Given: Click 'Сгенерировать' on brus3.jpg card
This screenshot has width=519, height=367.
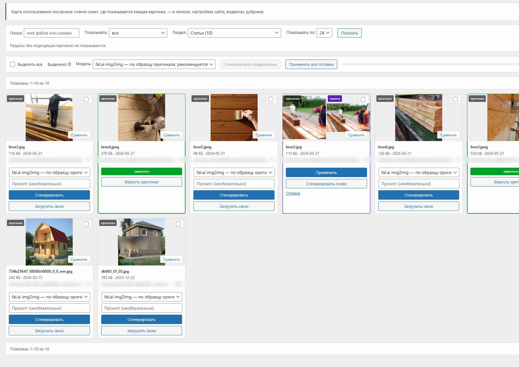Looking at the screenshot, I should [49, 195].
